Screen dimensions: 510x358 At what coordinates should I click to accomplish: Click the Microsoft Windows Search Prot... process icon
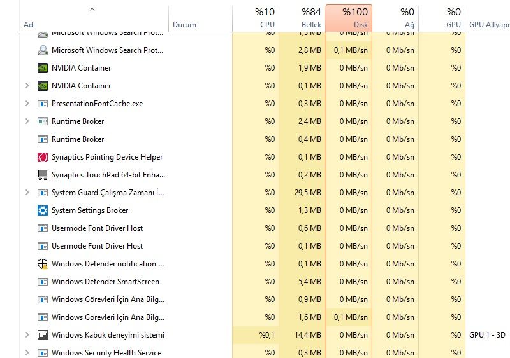pyautogui.click(x=43, y=50)
